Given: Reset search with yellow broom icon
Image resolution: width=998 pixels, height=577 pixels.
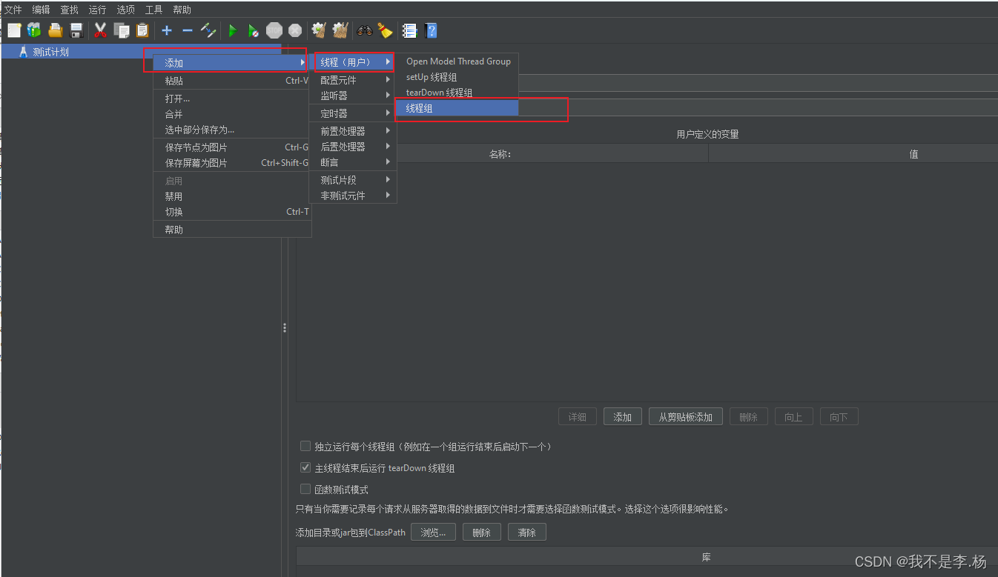Looking at the screenshot, I should pyautogui.click(x=385, y=30).
